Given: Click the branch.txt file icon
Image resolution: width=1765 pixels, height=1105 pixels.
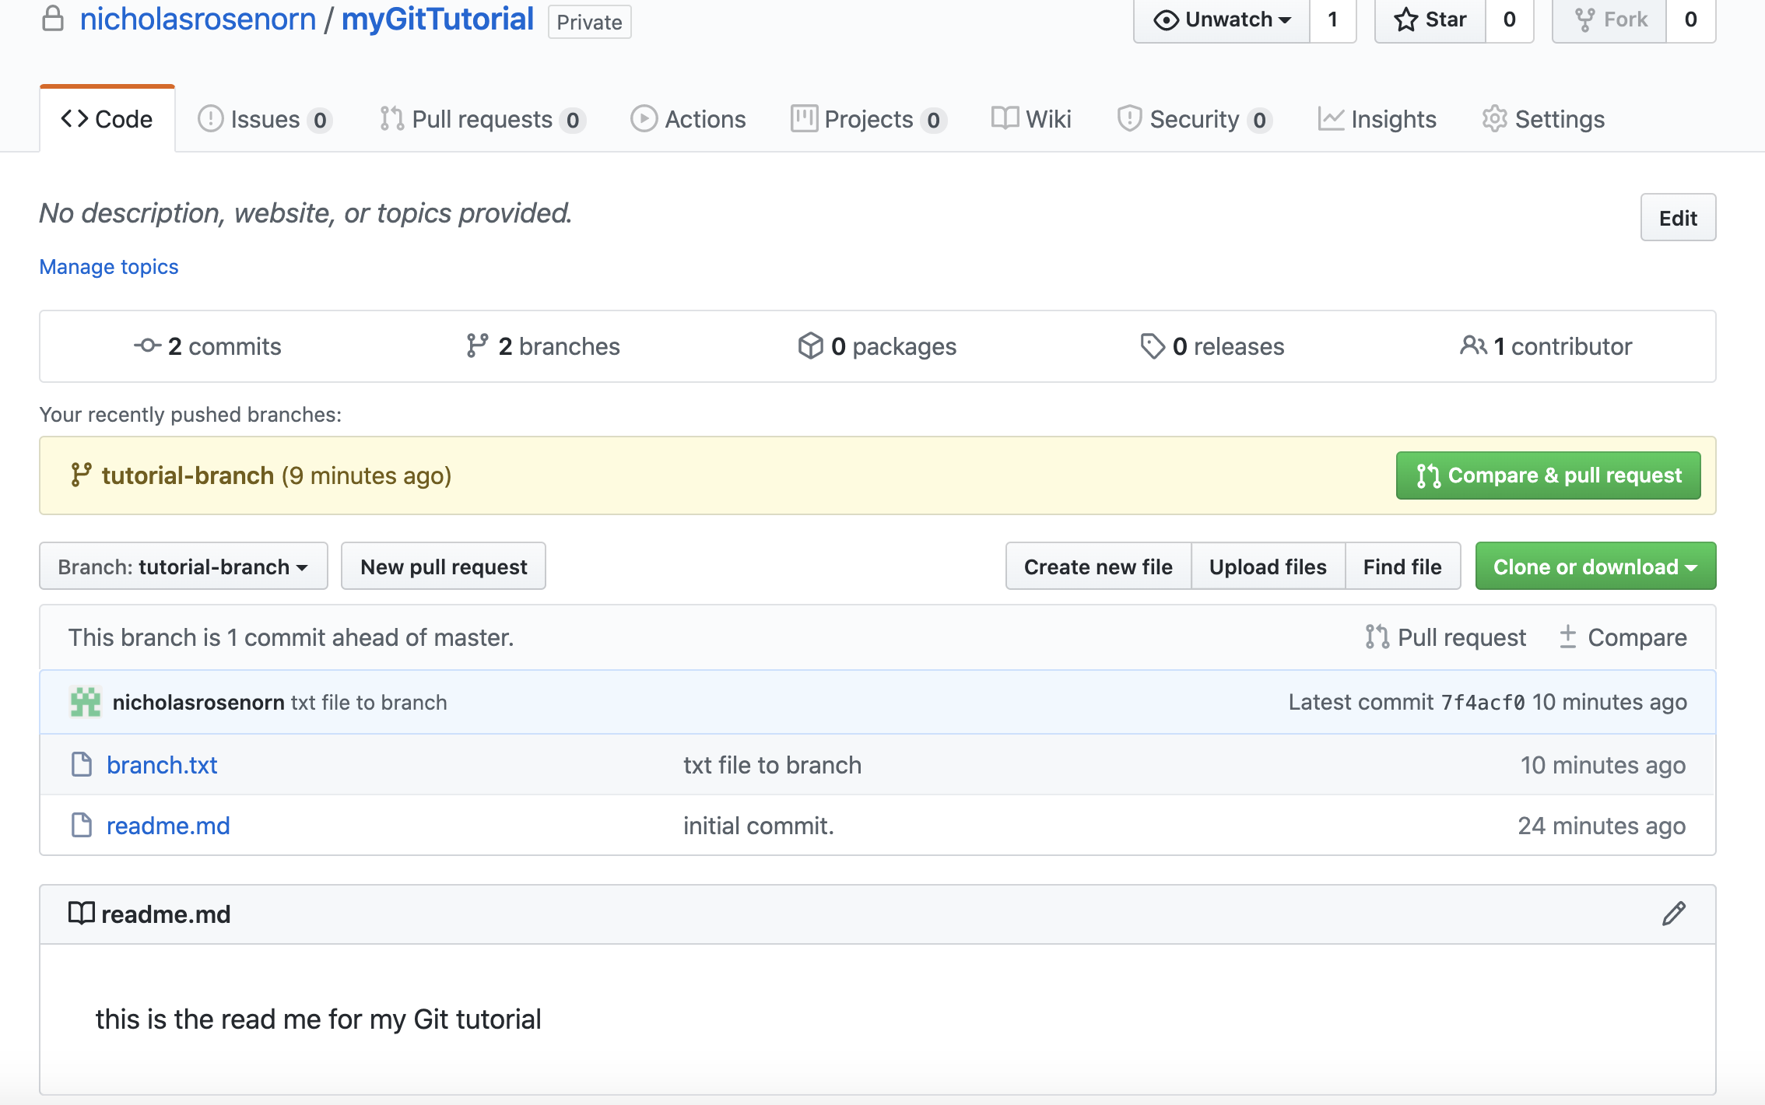Looking at the screenshot, I should click(x=82, y=765).
